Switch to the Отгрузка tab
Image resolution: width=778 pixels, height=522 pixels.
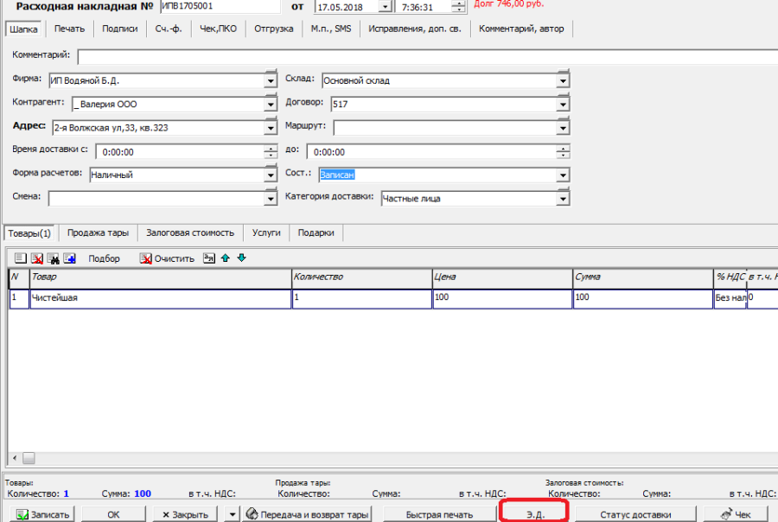click(273, 29)
